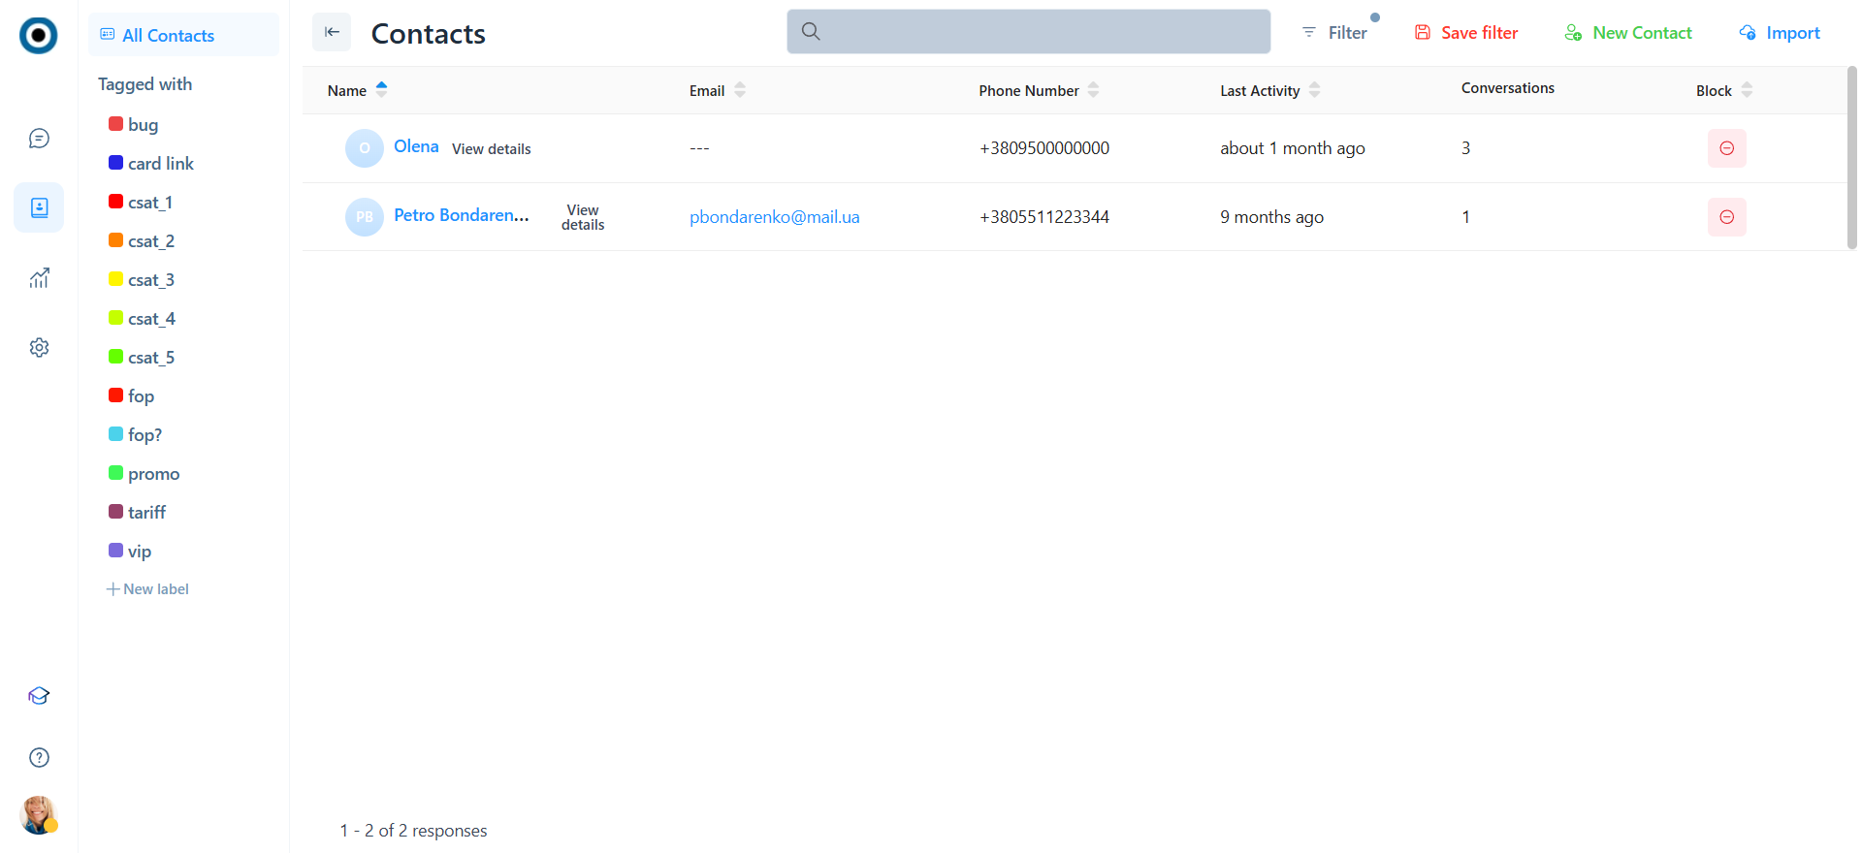Block the Petro Bondarenko contact
The height and width of the screenshot is (853, 1862).
pos(1726,217)
